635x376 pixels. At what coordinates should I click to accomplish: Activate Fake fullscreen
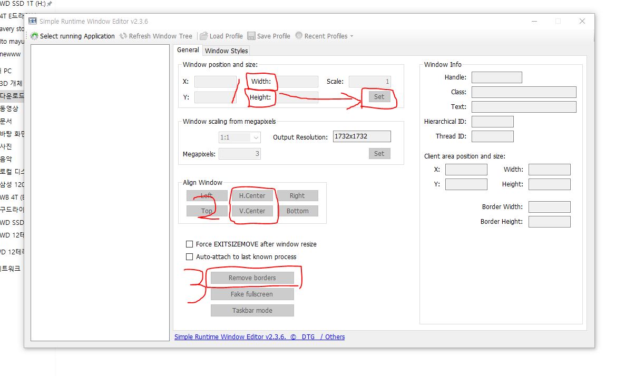(252, 294)
